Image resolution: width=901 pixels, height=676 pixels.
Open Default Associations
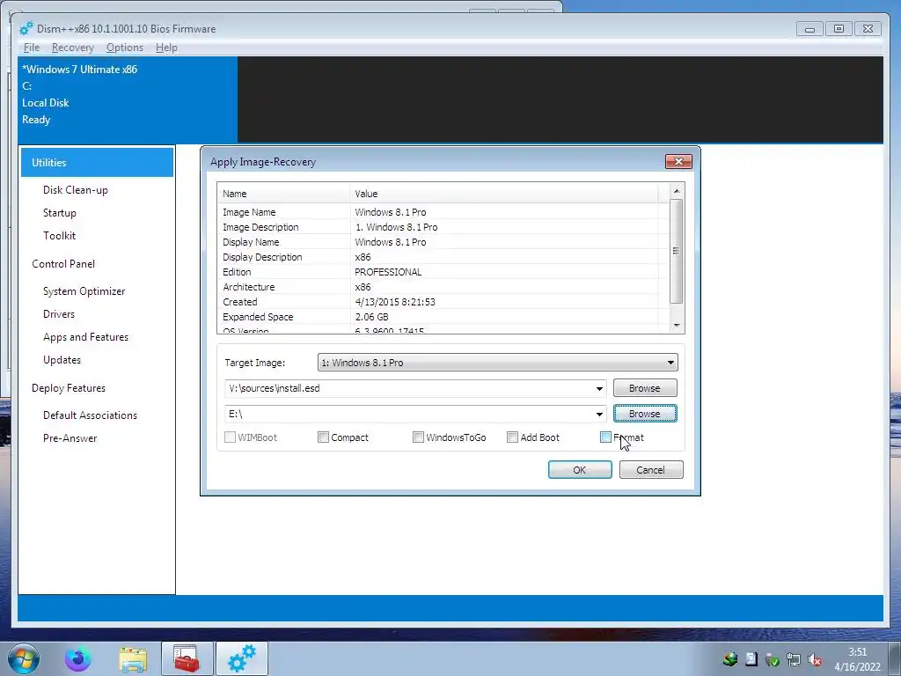91,415
